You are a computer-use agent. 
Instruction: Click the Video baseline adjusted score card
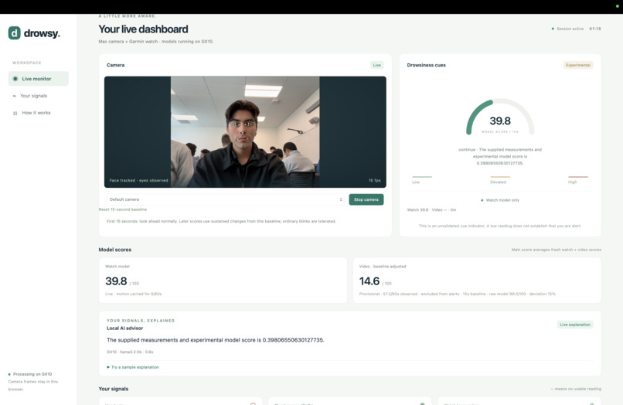(x=477, y=281)
